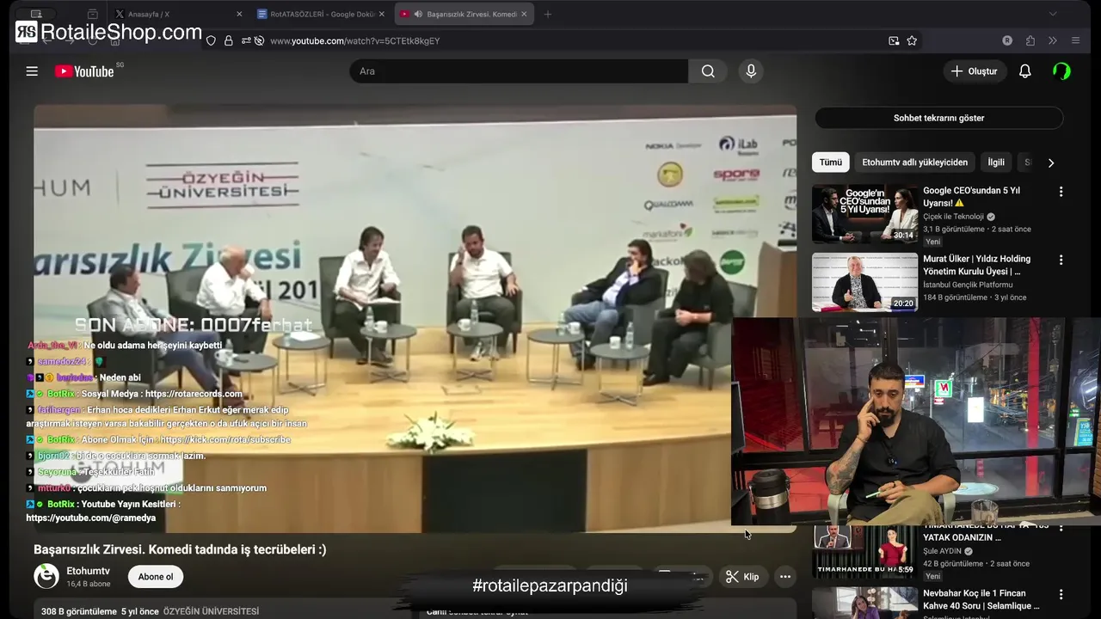
Task: Expand the list-all-tabs dropdown arrow
Action: (1053, 14)
